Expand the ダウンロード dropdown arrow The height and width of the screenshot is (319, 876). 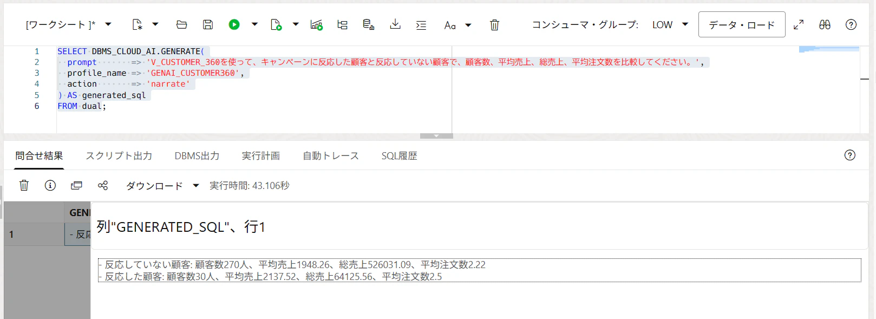point(196,186)
